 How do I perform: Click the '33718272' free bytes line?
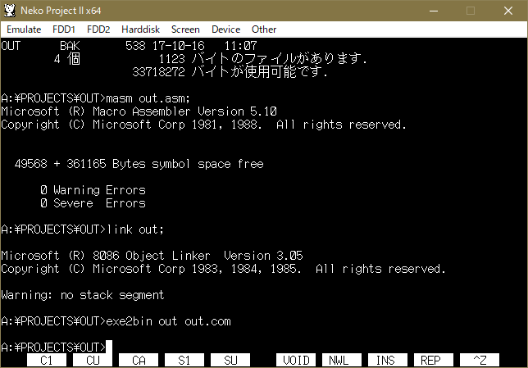click(230, 71)
